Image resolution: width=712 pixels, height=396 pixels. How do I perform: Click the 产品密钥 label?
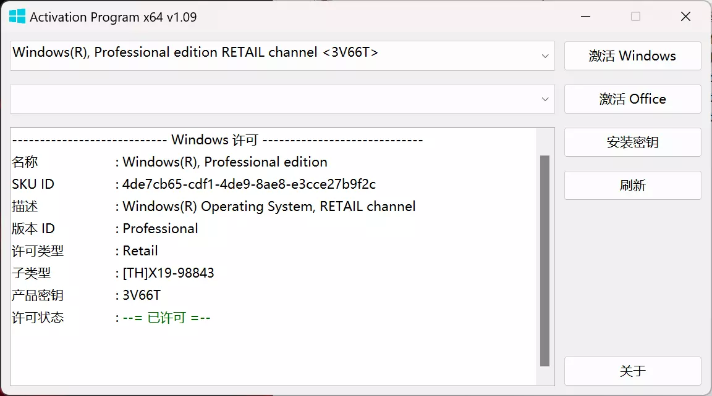pyautogui.click(x=38, y=295)
